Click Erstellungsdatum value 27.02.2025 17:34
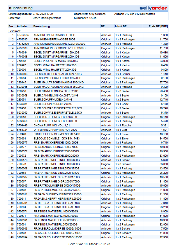The height and width of the screenshot is (249, 176). (x=43, y=14)
